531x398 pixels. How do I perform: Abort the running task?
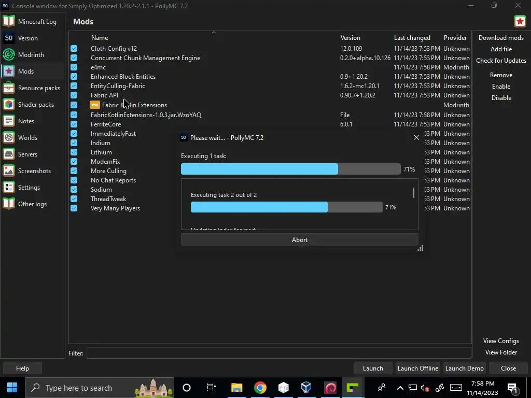coord(299,239)
